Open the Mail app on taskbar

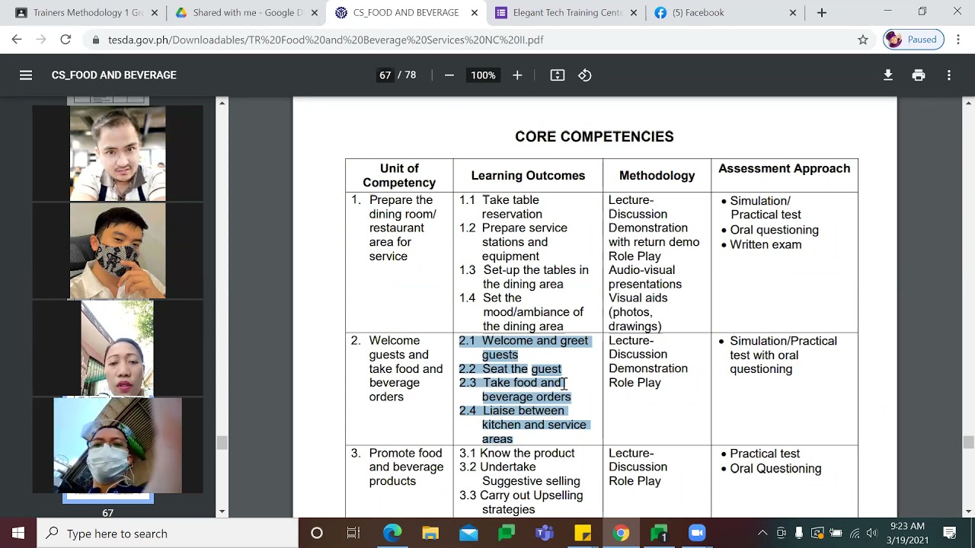[x=468, y=534]
